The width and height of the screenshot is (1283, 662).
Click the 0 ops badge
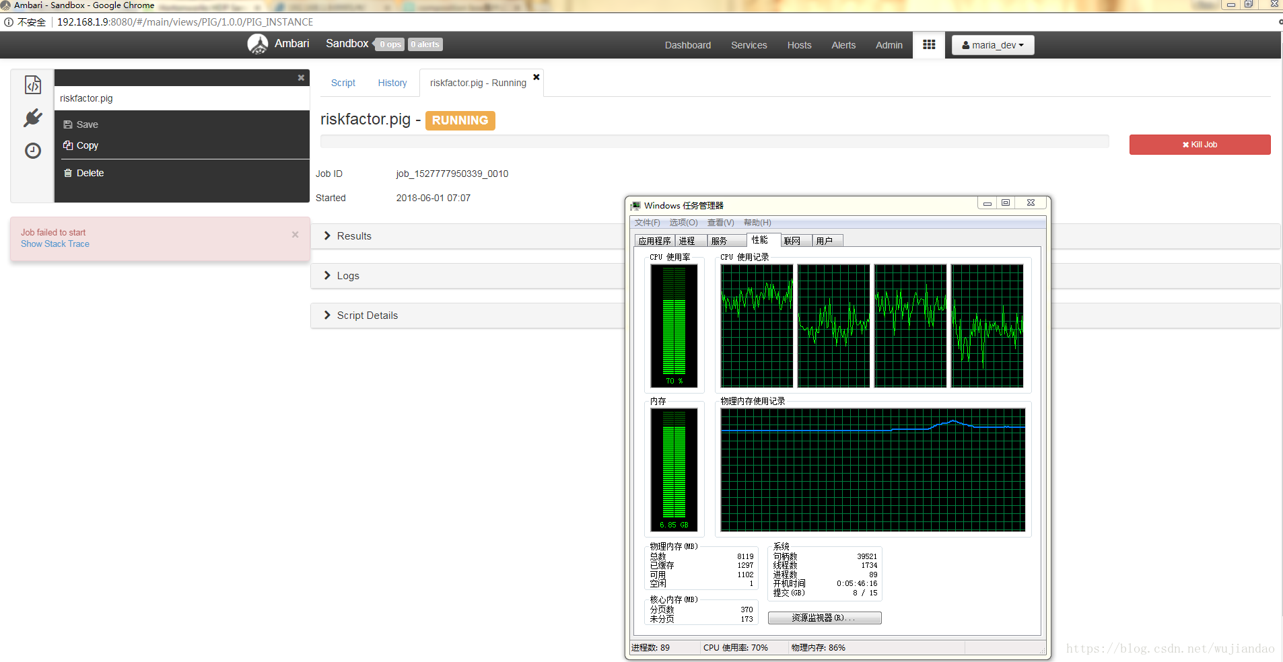click(x=390, y=44)
